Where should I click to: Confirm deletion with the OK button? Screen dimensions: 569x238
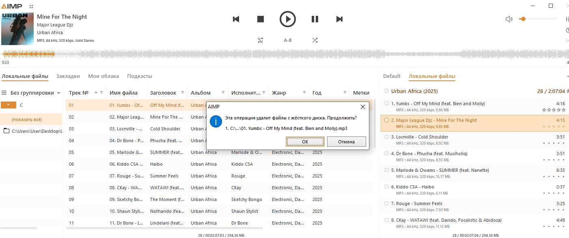pyautogui.click(x=305, y=141)
